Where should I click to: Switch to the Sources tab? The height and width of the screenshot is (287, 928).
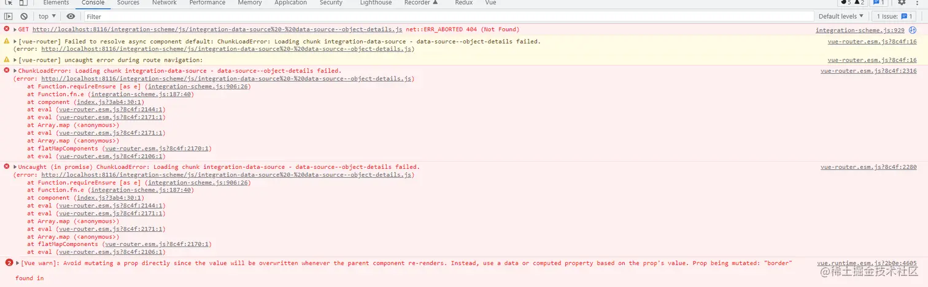(x=128, y=2)
